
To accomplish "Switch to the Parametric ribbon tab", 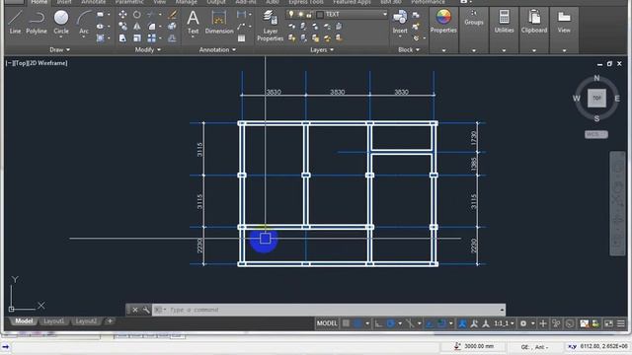I will click(x=129, y=2).
